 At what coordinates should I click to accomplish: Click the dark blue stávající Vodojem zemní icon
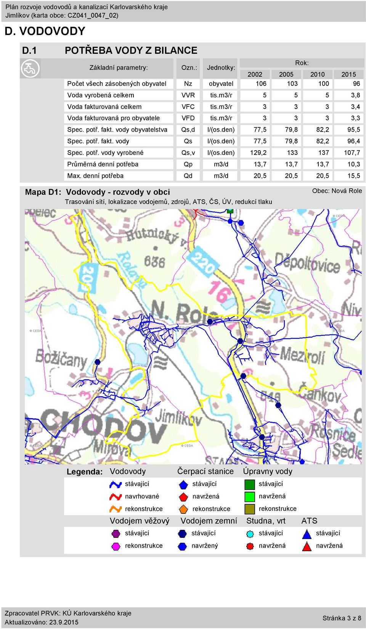tap(183, 533)
